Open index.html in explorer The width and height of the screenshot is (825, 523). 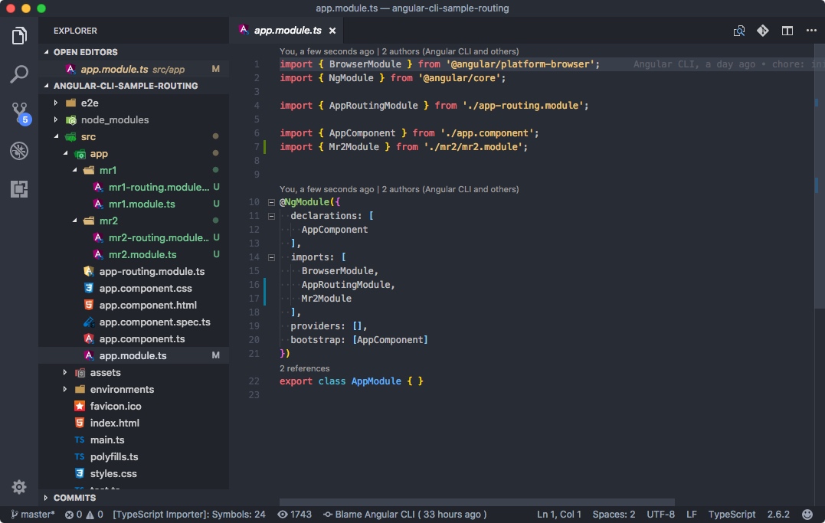coord(133,423)
